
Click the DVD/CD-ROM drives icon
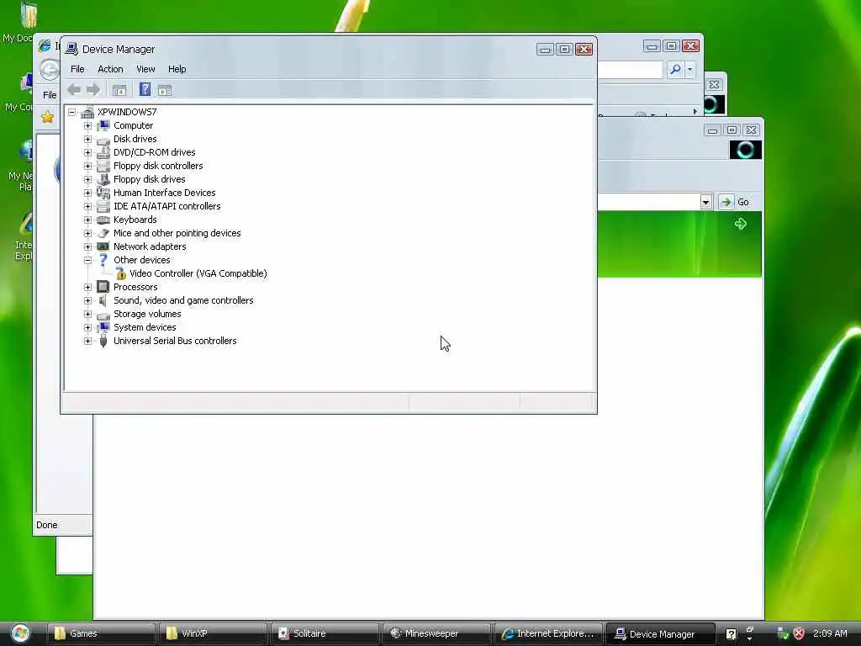click(x=103, y=152)
